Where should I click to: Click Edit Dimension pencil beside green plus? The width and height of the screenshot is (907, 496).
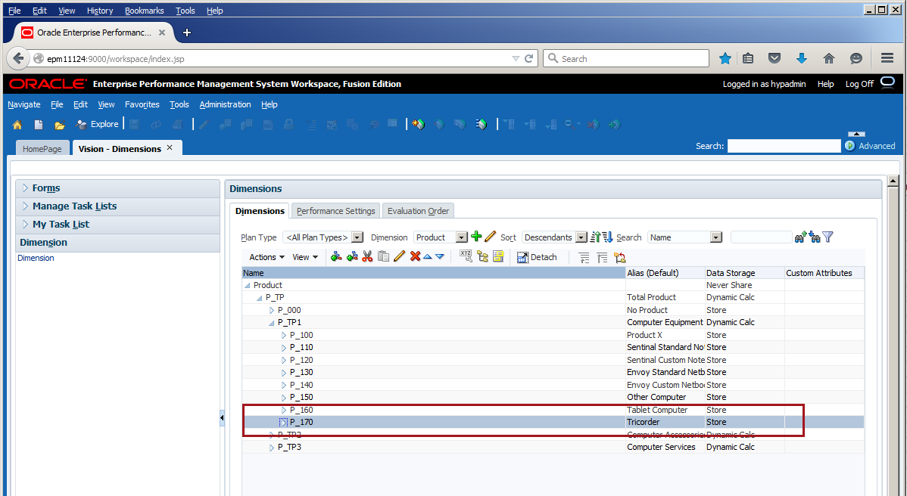[491, 236]
